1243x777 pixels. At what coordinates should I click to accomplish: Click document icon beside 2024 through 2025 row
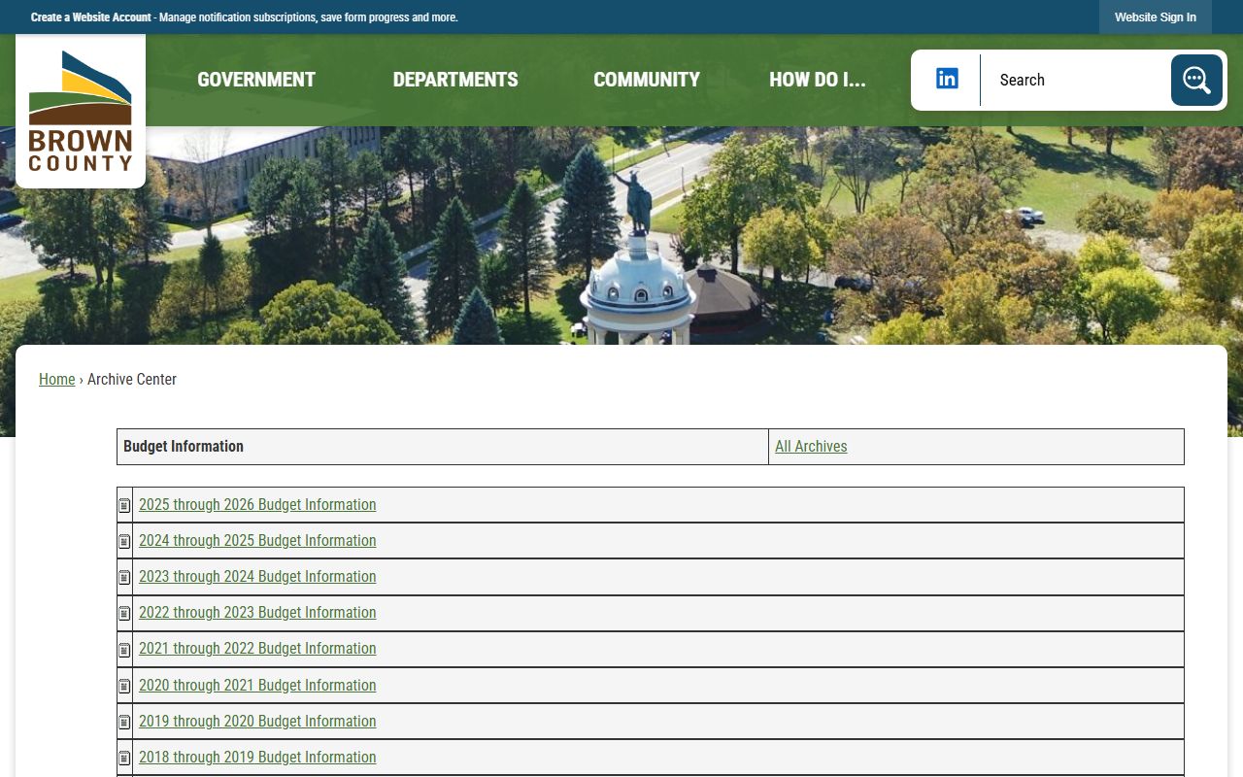tap(124, 541)
